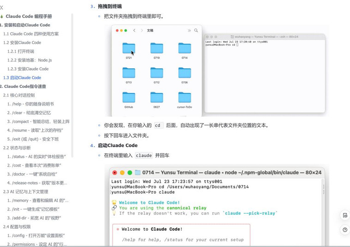Image resolution: width=350 pixels, height=247 pixels.
Task: Jump to 2.2 状态与诊断
Action: click(x=17, y=148)
